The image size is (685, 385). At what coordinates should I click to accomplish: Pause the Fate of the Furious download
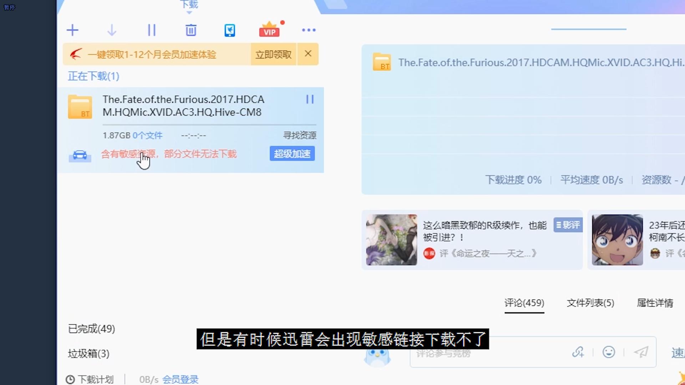310,99
